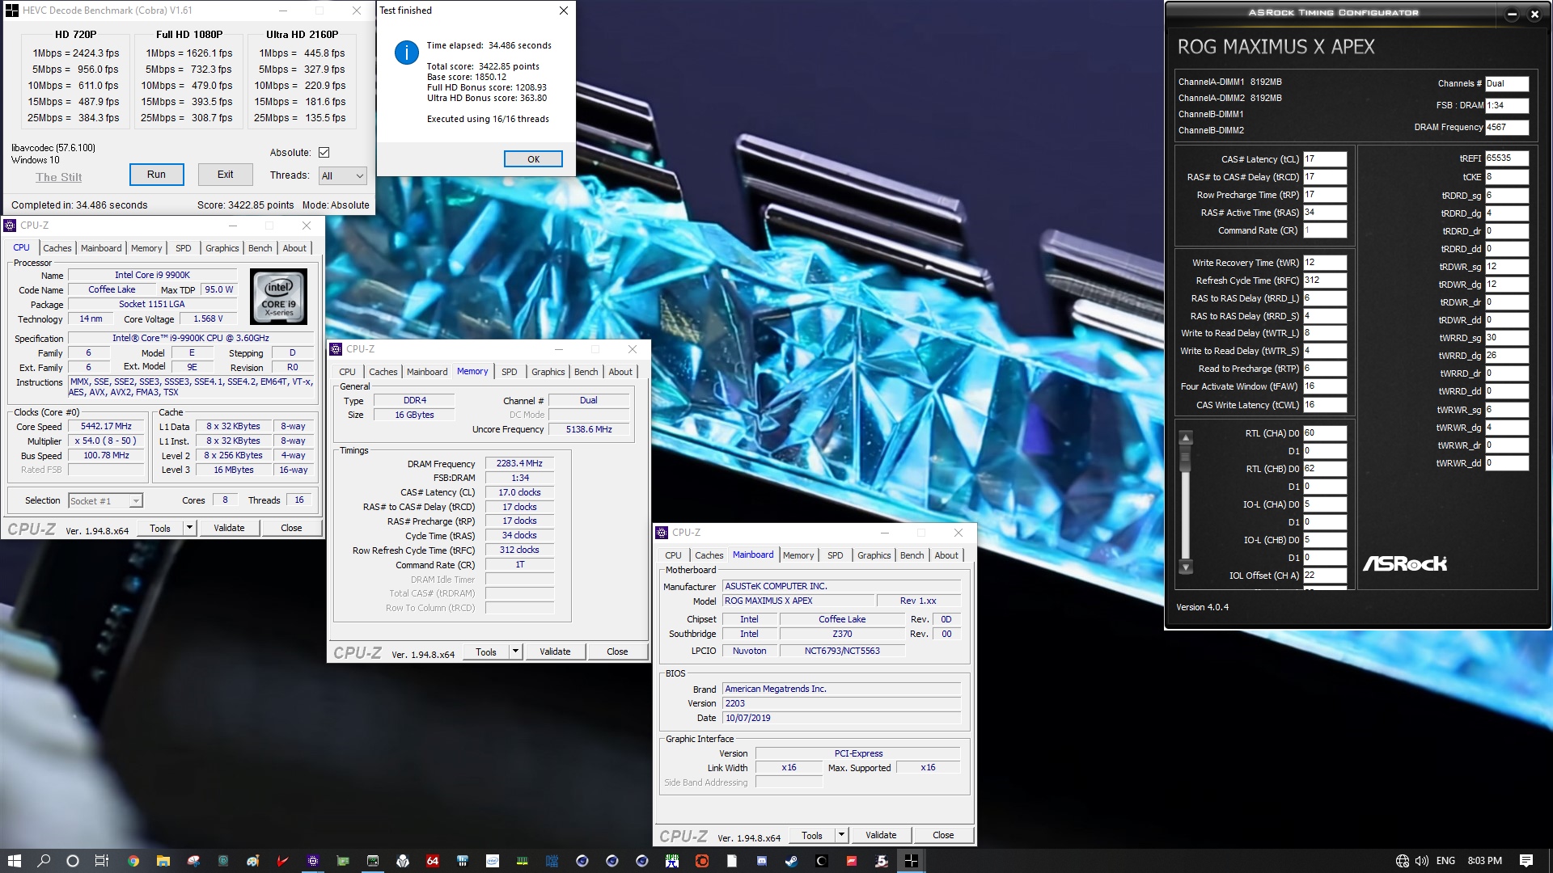This screenshot has height=873, width=1553.
Task: Expand Tools arrow in CPU-Z Mainboard window
Action: [x=841, y=835]
